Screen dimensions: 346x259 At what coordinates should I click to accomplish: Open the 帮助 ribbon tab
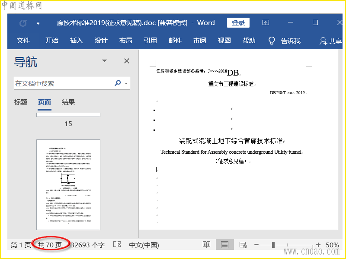(249, 41)
